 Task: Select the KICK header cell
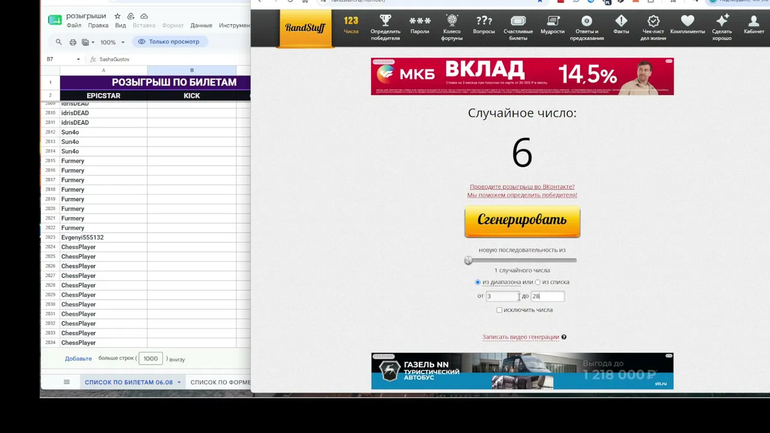pos(192,96)
